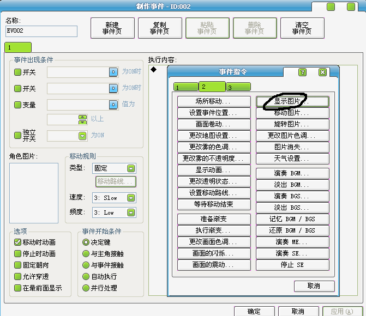Choose the 画面的震动 command
This screenshot has height=316, width=366.
click(214, 264)
